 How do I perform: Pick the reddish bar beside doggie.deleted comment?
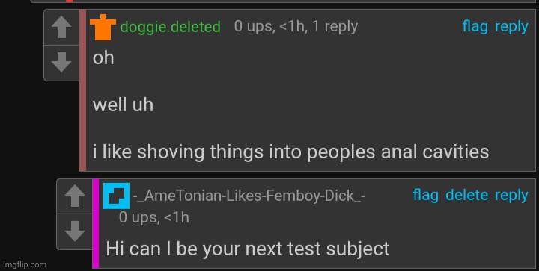(x=82, y=90)
